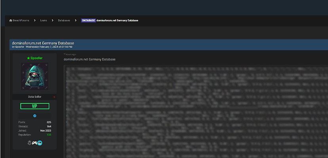328x158 pixels.
Task: Open the Telegram contact icon
Action: pos(35,116)
